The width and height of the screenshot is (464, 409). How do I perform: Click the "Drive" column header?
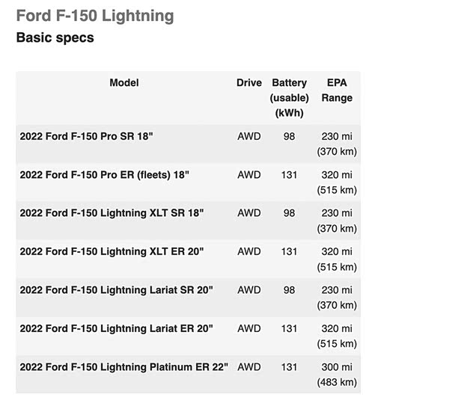tap(249, 83)
